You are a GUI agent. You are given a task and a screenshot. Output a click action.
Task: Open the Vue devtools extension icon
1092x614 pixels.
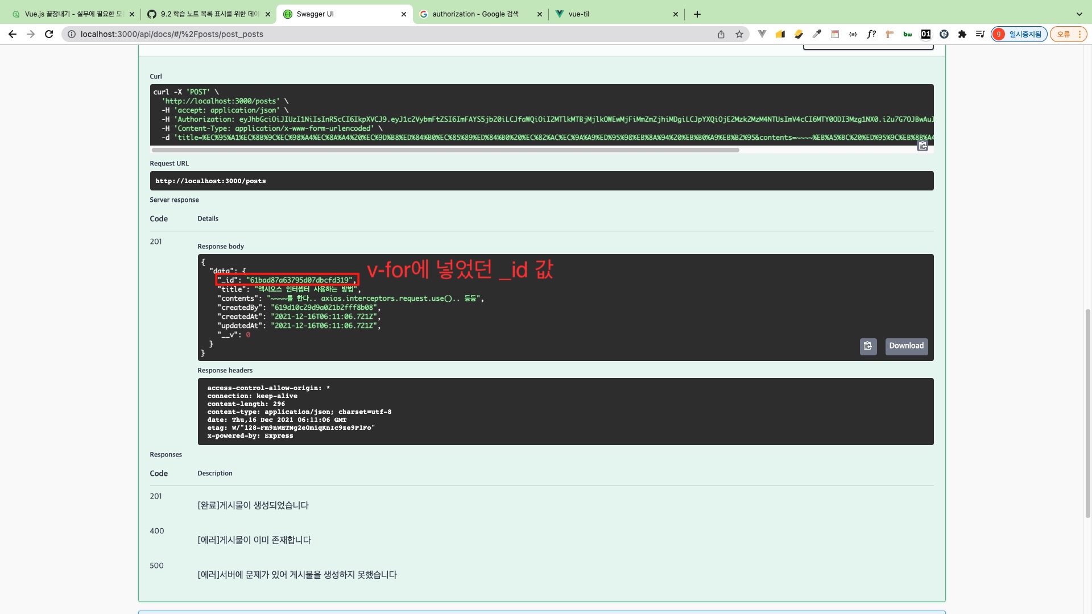pyautogui.click(x=762, y=34)
